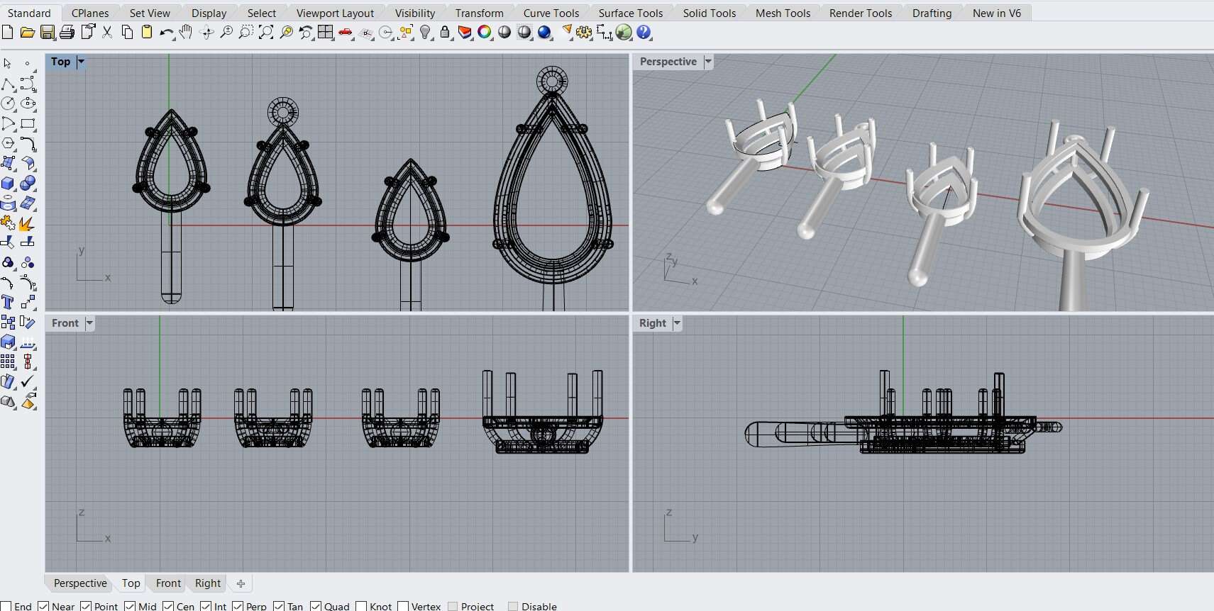The width and height of the screenshot is (1214, 611).
Task: Switch to the Set View toolbar tab
Action: pos(150,13)
